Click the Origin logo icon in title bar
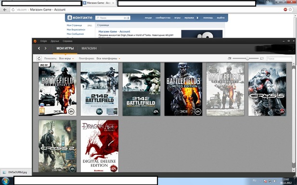 (x=35, y=41)
